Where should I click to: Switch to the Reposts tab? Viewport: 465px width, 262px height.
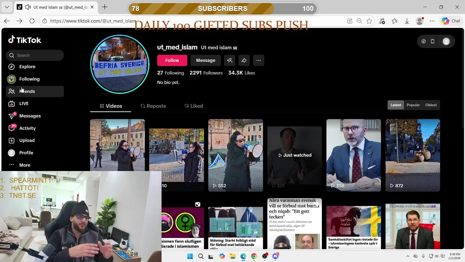click(153, 106)
